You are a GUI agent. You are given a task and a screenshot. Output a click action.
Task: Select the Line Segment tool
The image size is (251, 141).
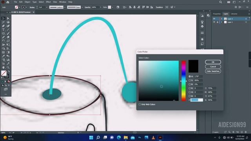[8, 30]
